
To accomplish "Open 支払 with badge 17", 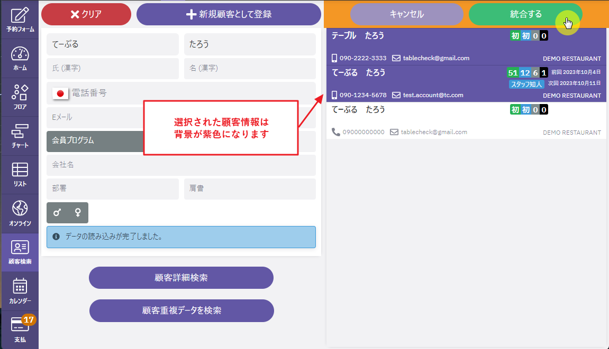I will tap(20, 329).
